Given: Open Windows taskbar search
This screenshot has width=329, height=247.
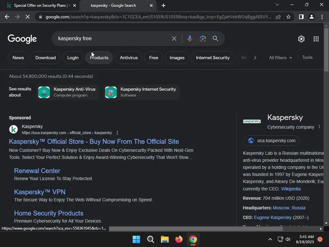Looking at the screenshot, I should click(150, 239).
